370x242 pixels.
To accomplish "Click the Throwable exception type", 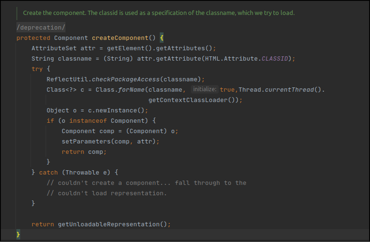I will [82, 172].
